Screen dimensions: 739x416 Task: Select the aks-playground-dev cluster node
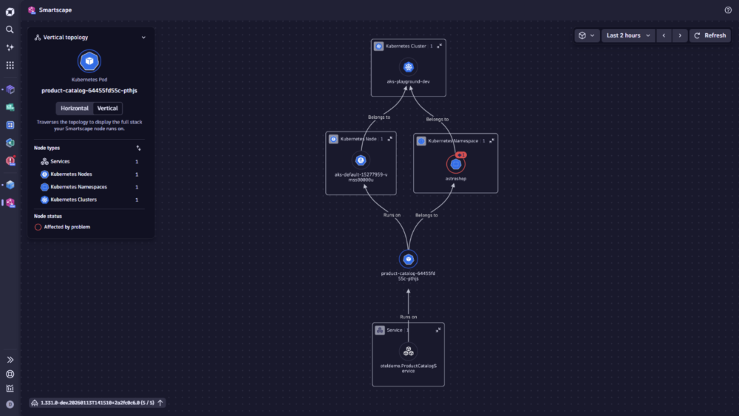click(408, 67)
